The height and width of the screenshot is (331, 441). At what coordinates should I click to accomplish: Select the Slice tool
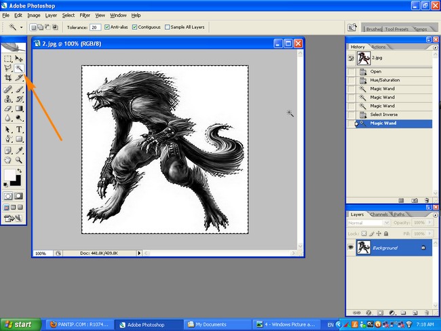coord(19,77)
